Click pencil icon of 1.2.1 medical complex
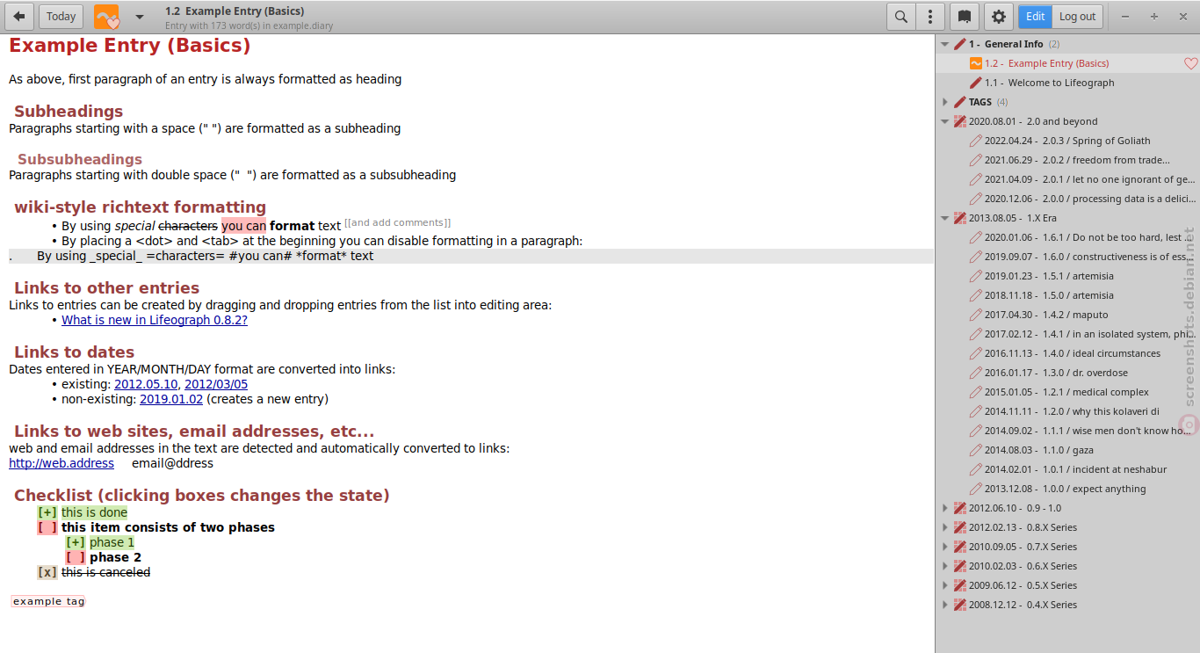Viewport: 1200px width, 653px height. (975, 392)
